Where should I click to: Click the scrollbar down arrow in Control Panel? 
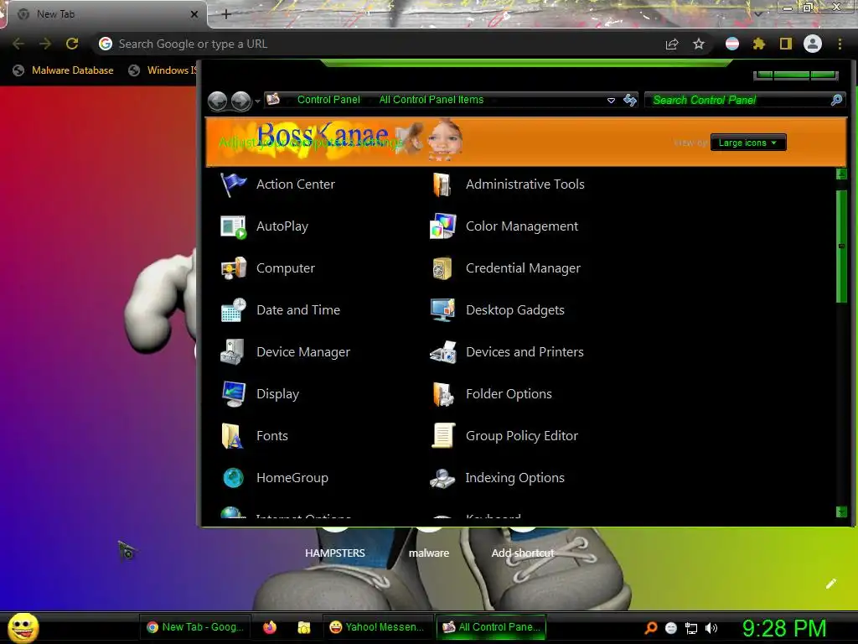(841, 512)
